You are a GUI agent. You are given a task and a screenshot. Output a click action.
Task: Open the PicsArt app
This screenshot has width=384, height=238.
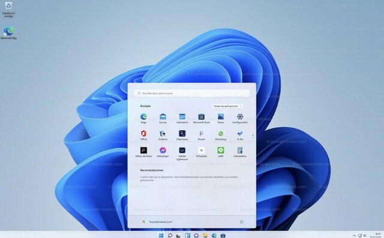pyautogui.click(x=202, y=135)
